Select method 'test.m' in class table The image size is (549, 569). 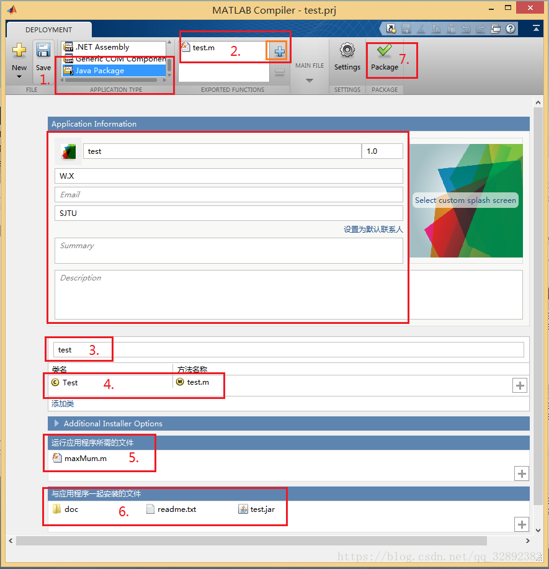pos(193,382)
